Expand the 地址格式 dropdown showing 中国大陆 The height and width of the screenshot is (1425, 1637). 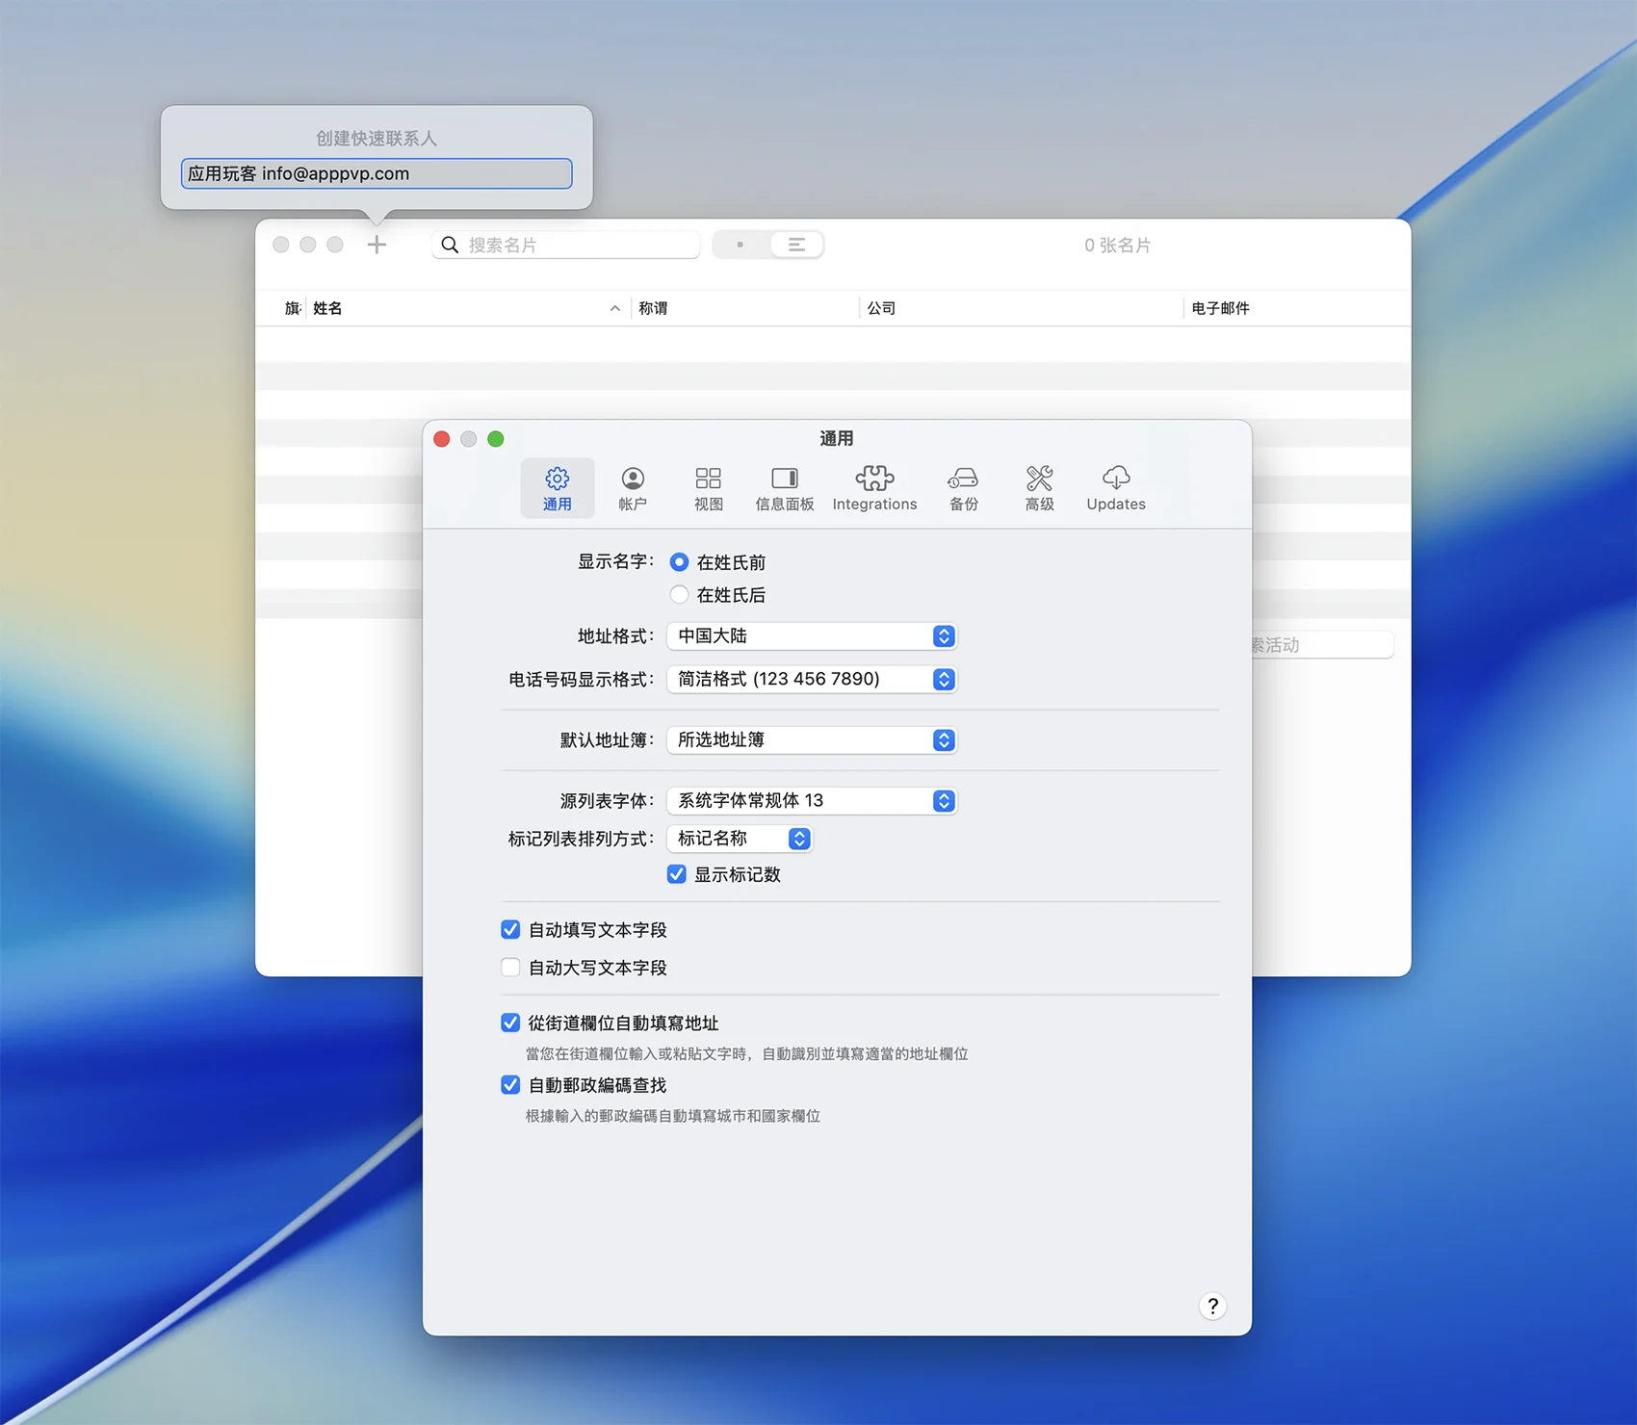pos(811,636)
